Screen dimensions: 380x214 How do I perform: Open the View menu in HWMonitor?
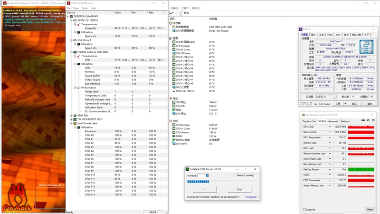pos(76,8)
